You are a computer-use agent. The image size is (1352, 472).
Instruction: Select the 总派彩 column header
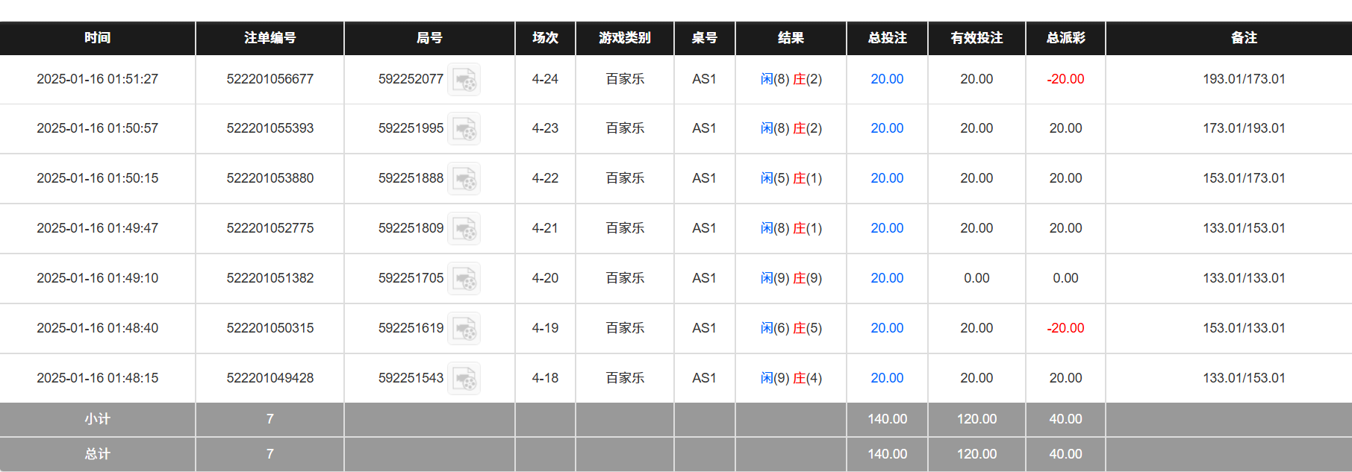[x=1065, y=38]
